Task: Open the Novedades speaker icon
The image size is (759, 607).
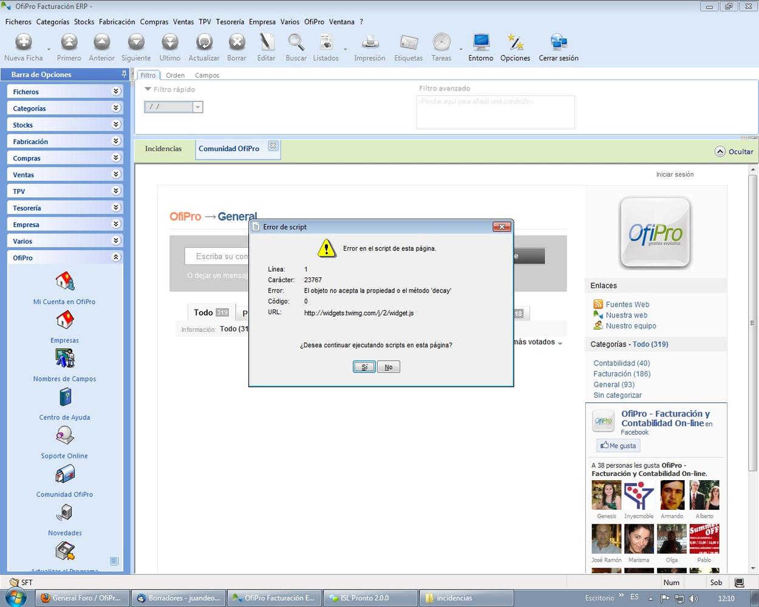Action: pos(65,513)
